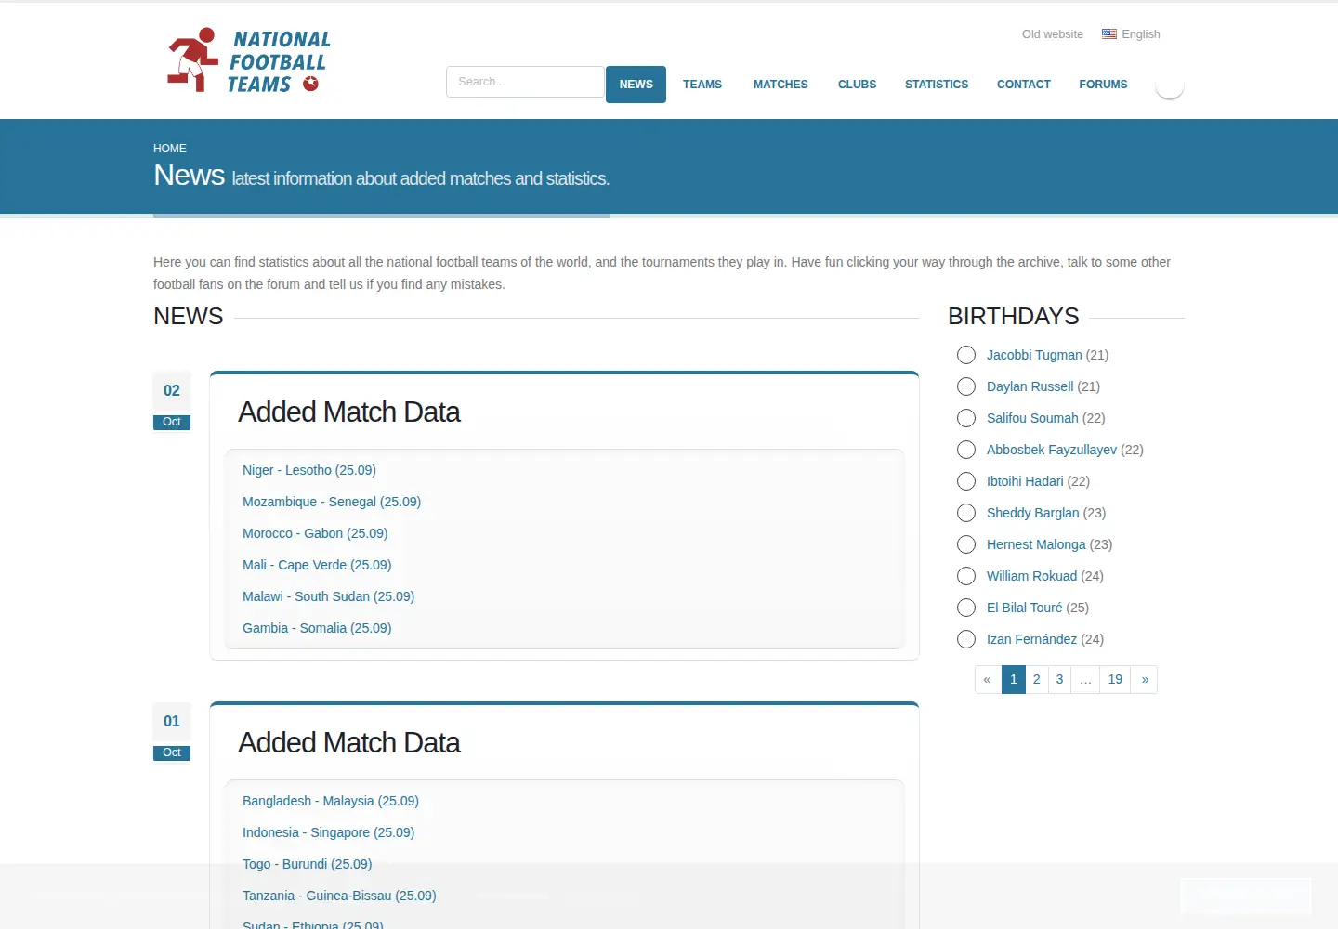Click the round icon beside Forums
This screenshot has width=1338, height=929.
click(x=1169, y=85)
